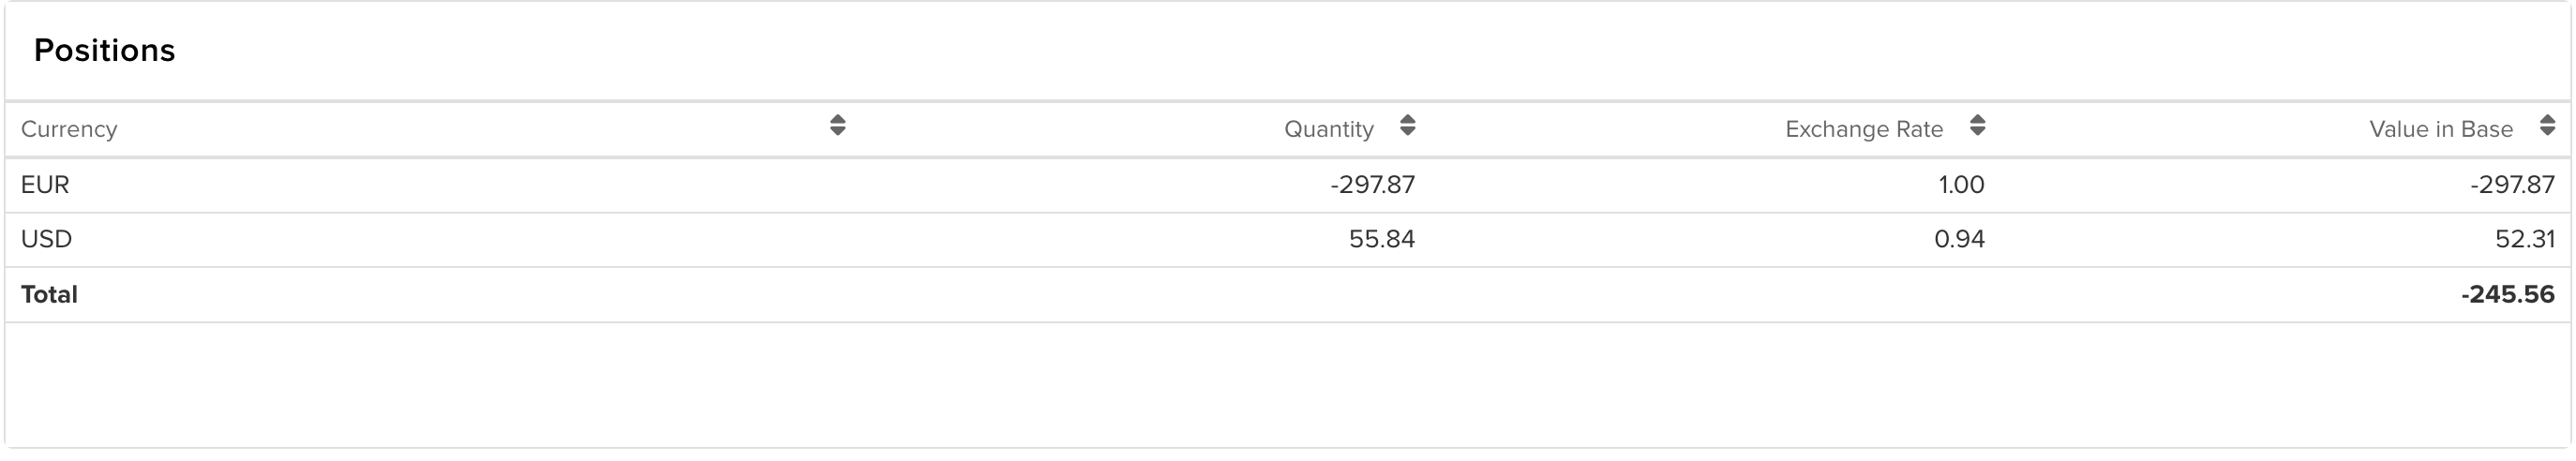Select the EUR currency cell
Image resolution: width=2576 pixels, height=461 pixels.
click(45, 185)
